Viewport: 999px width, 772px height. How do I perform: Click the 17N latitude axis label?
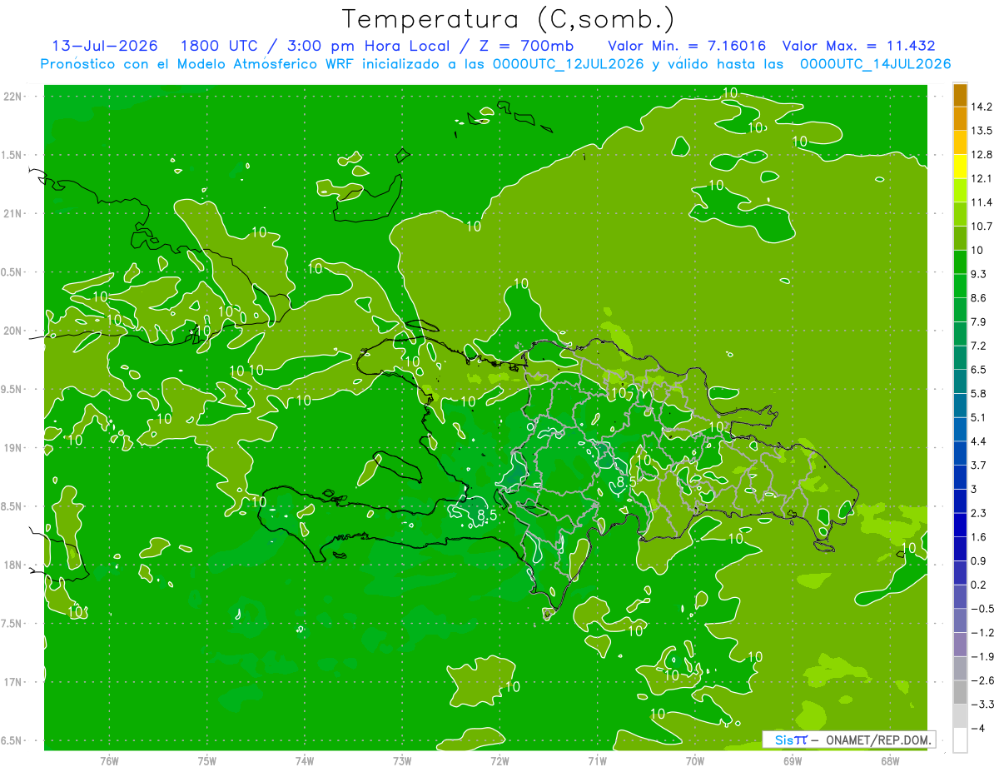[12, 683]
